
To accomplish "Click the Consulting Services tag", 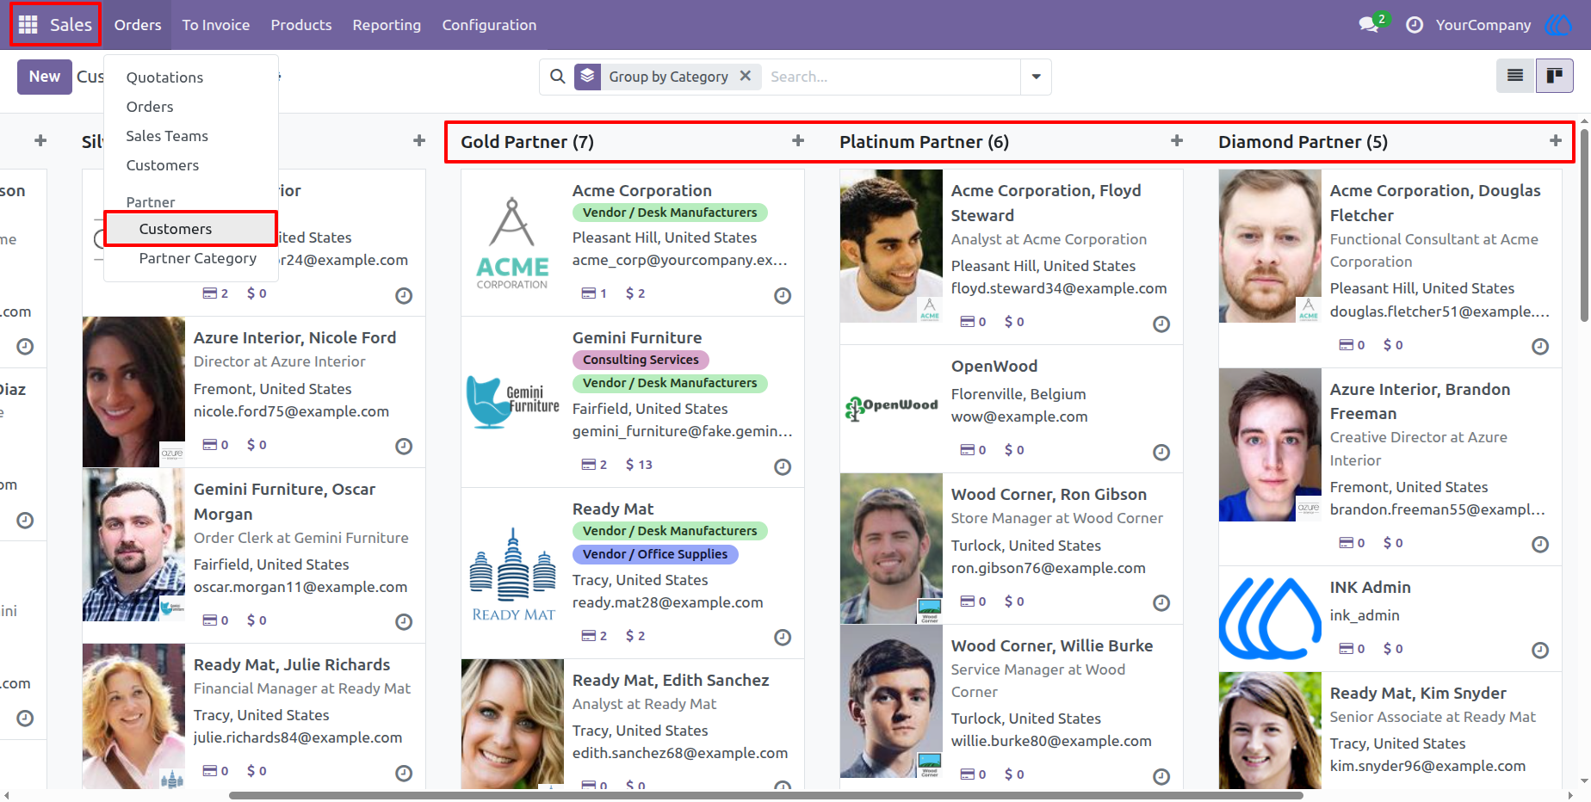I will [641, 360].
